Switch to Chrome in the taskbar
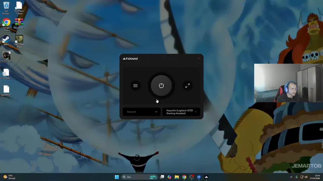This screenshot has width=323, height=181. 184,177
